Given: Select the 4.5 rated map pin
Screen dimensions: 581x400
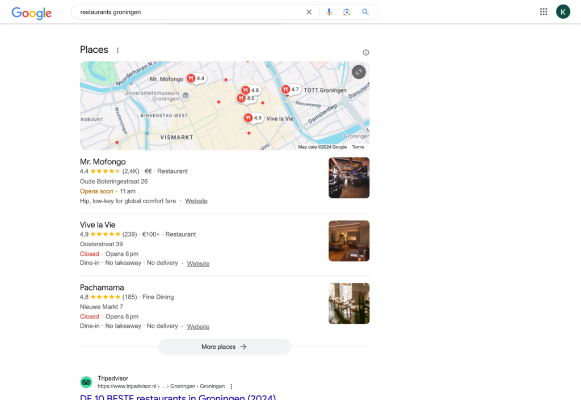Looking at the screenshot, I should point(246,98).
